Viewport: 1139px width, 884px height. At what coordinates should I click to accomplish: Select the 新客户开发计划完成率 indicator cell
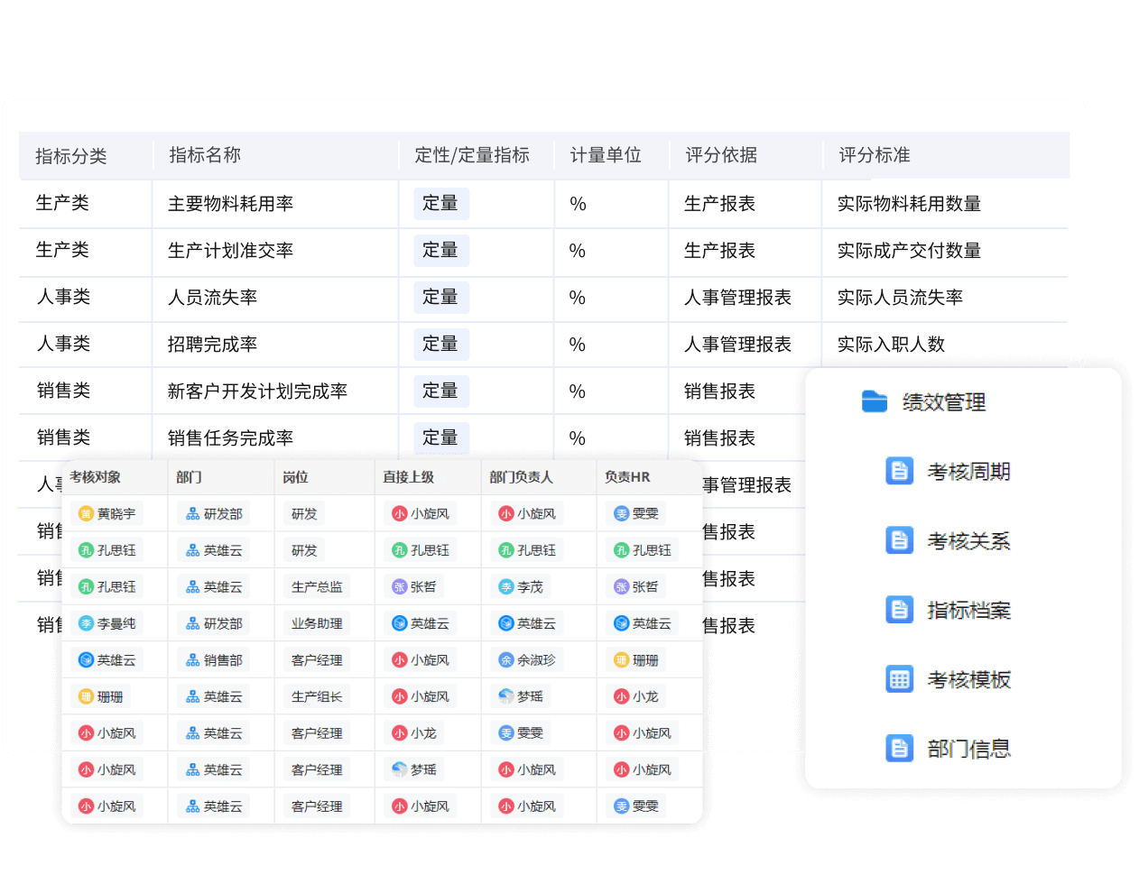275,391
